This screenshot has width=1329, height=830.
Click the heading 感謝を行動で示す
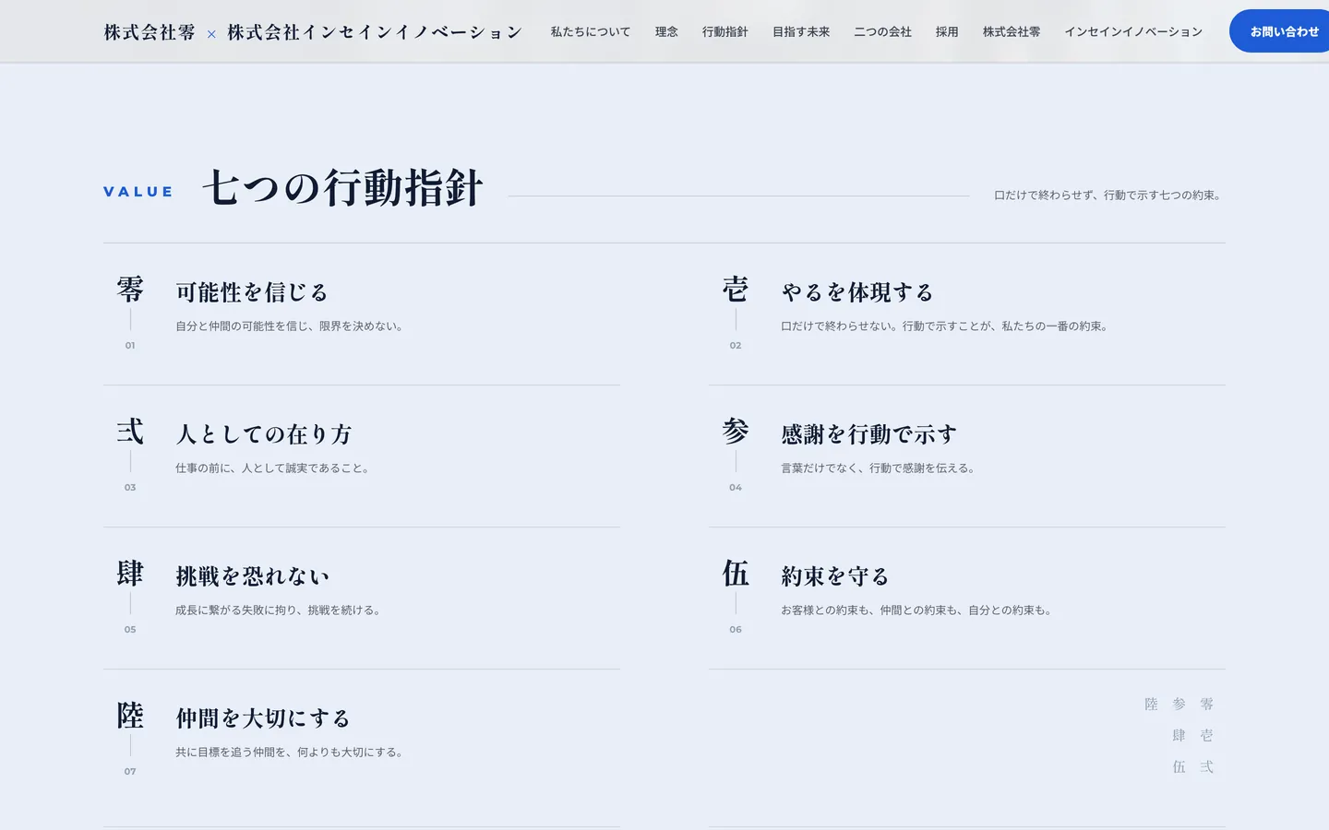click(868, 434)
